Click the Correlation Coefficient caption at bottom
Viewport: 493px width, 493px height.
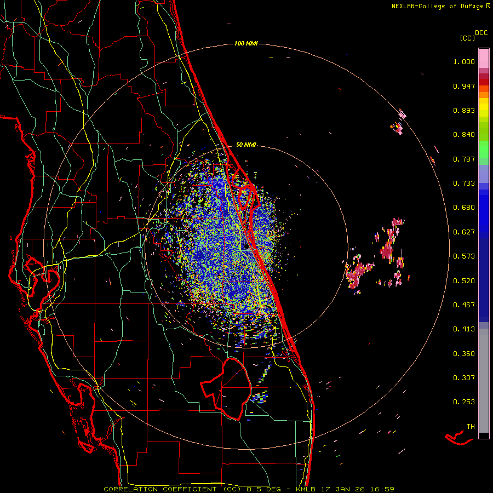pyautogui.click(x=249, y=489)
